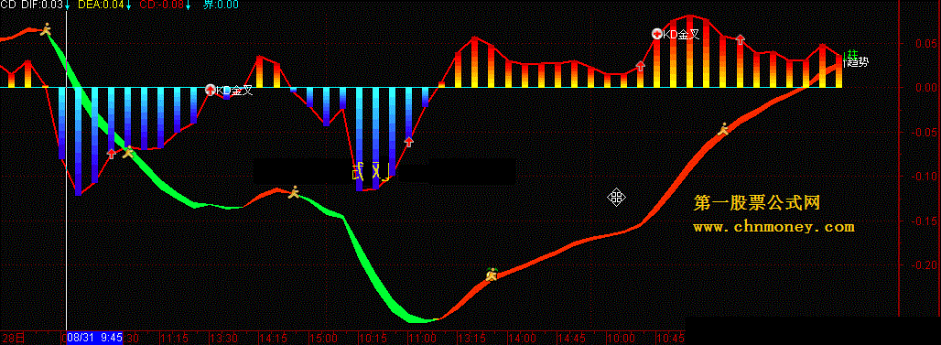Click the 10:45 time axis label
This screenshot has height=345, width=941.
pyautogui.click(x=670, y=339)
